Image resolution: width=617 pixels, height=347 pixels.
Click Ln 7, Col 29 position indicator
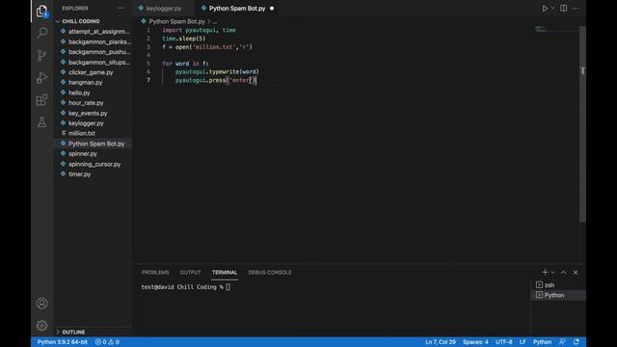coord(441,342)
